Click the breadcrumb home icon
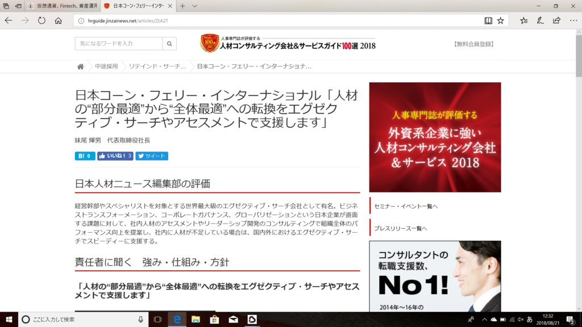Screen dimensions: 582x327 pos(81,67)
